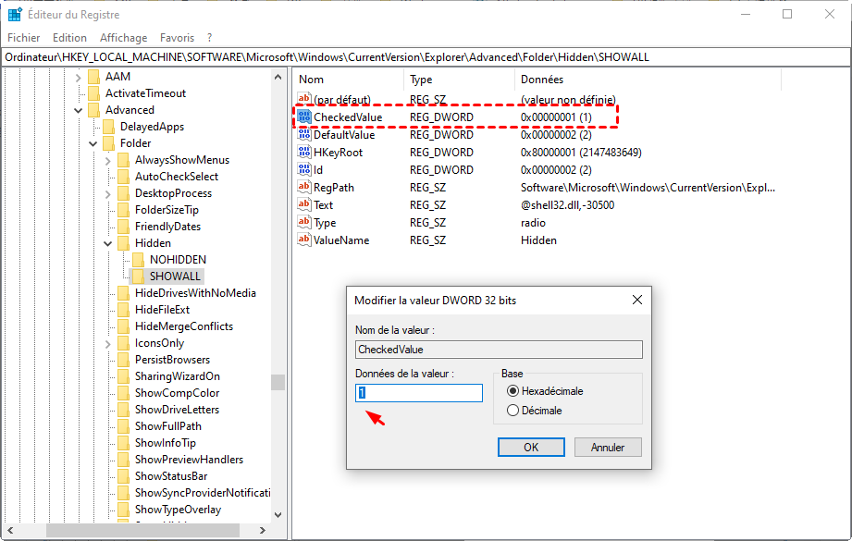Collapse the Hidden key

(x=108, y=243)
